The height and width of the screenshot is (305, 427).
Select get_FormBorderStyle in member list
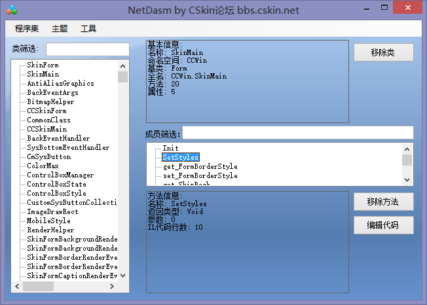coord(200,167)
